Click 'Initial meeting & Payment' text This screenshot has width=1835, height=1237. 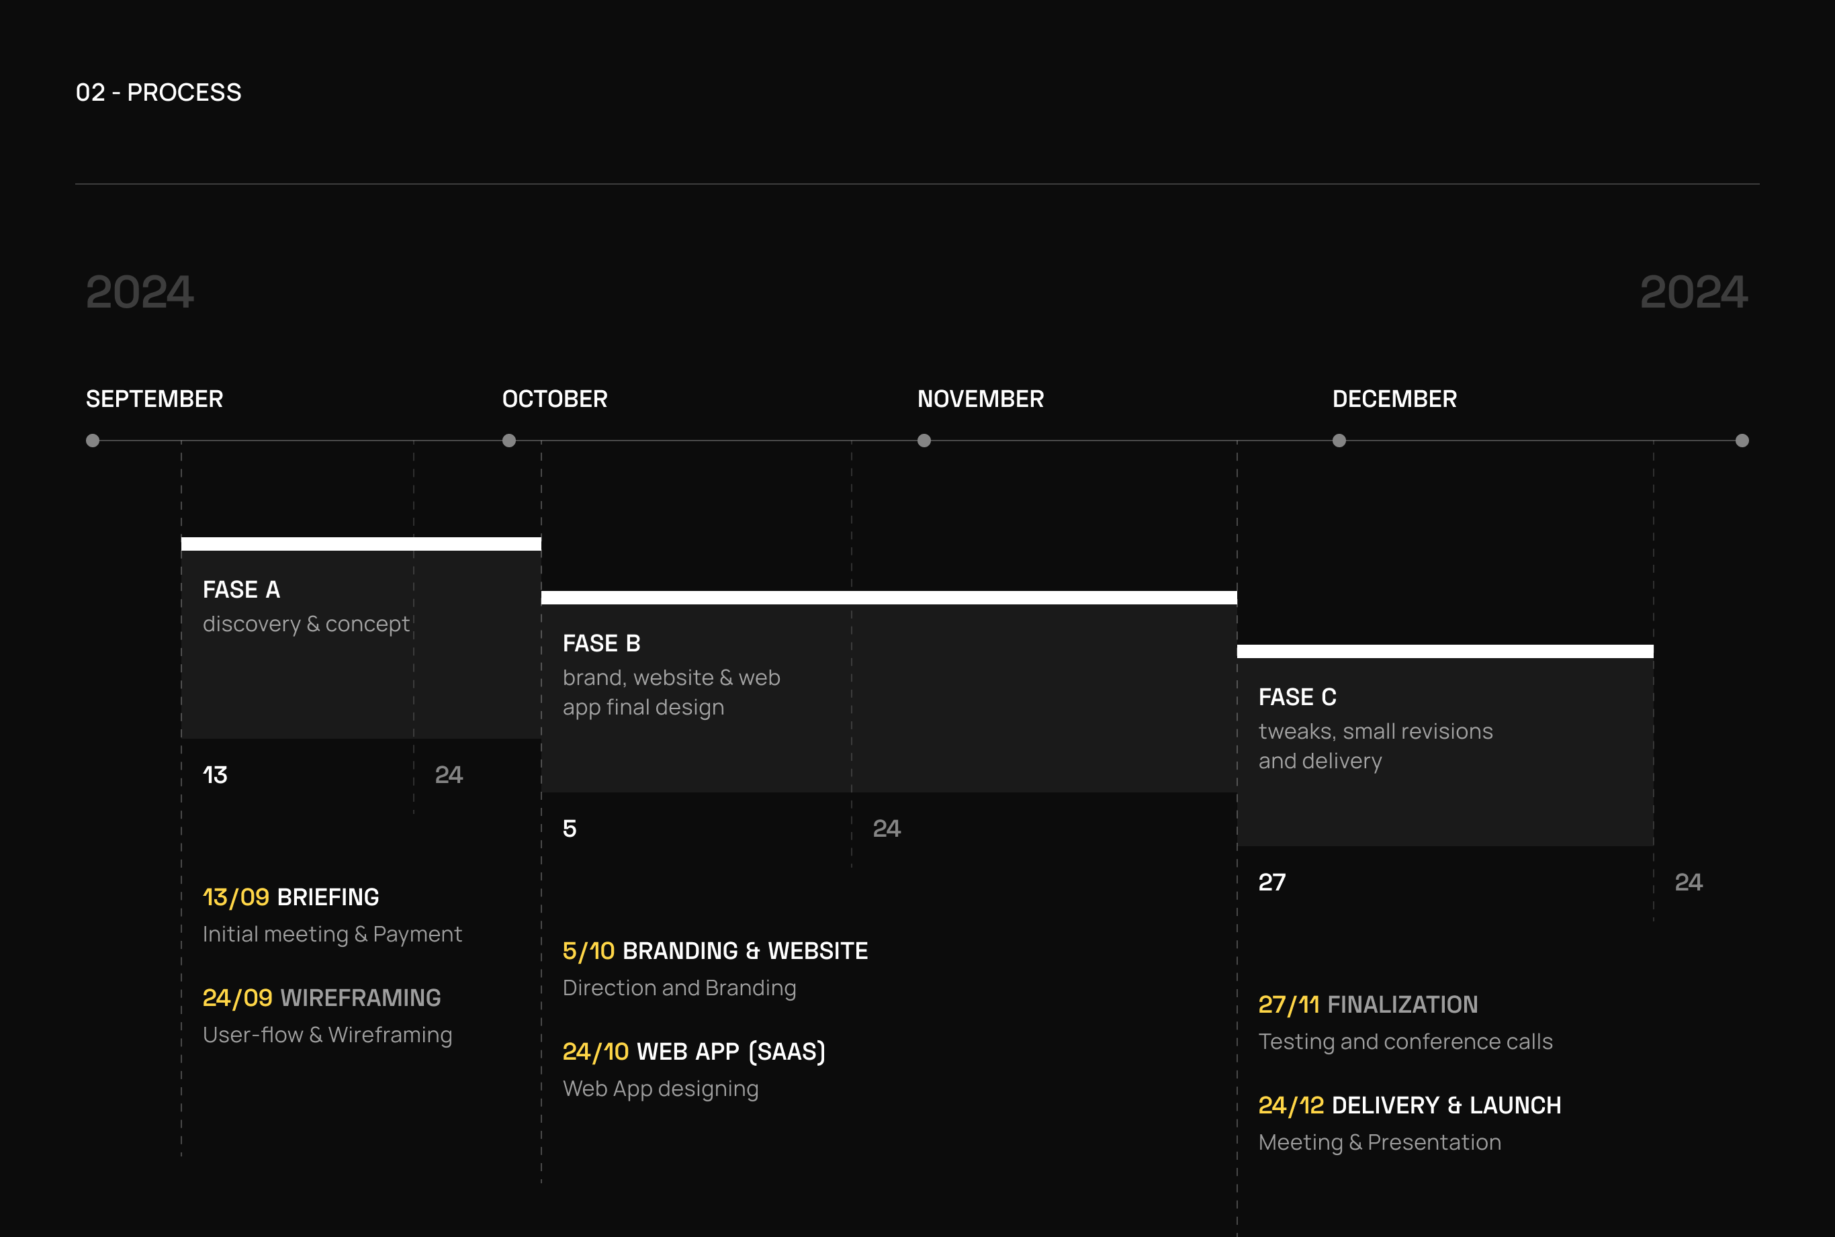(332, 934)
